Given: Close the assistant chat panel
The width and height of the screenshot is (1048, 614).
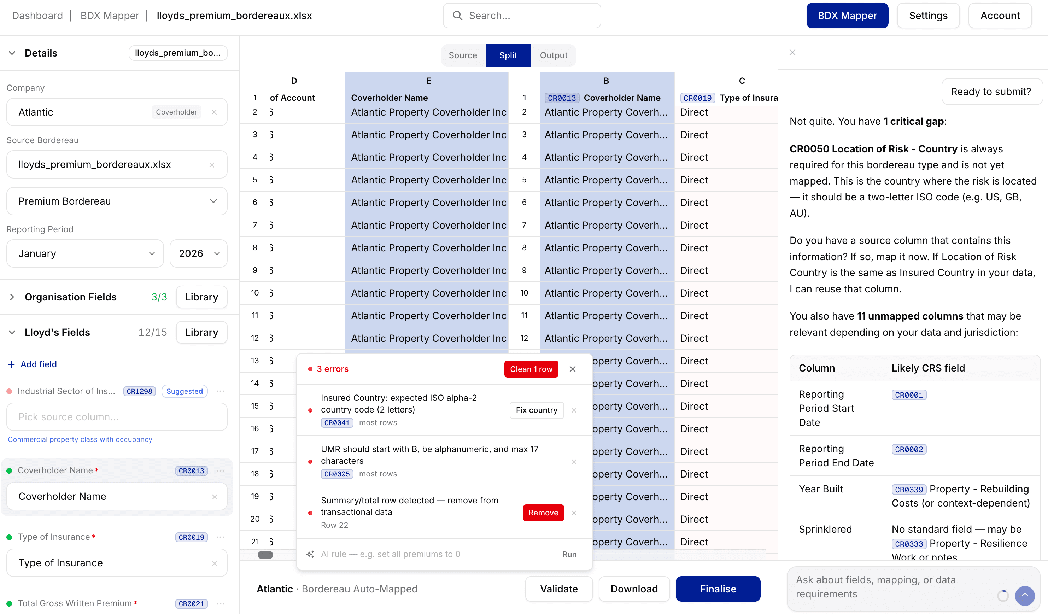Looking at the screenshot, I should coord(792,52).
